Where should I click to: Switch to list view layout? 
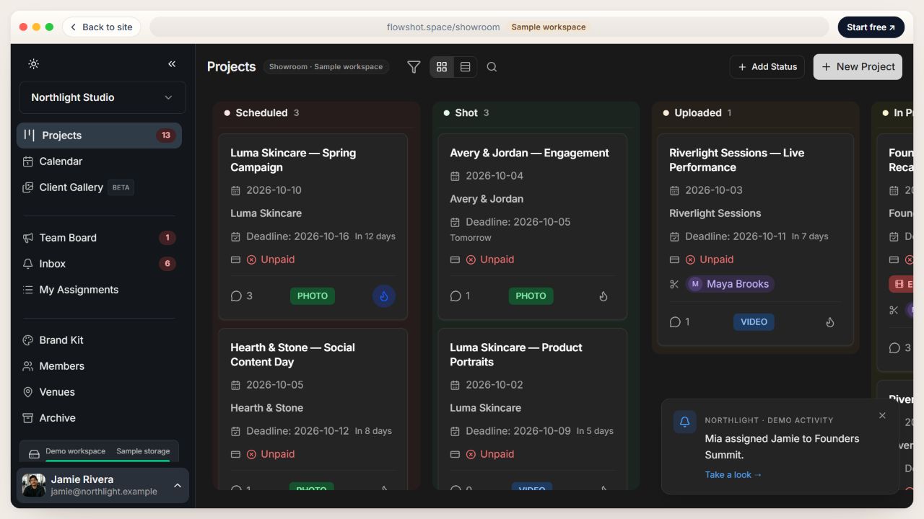[x=465, y=67]
